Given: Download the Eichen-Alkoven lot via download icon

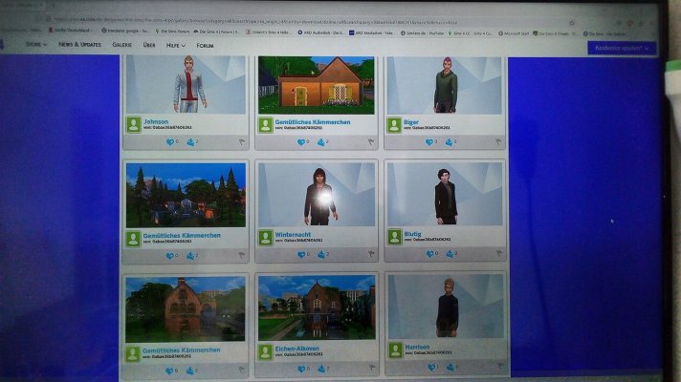Looking at the screenshot, I should [x=321, y=369].
